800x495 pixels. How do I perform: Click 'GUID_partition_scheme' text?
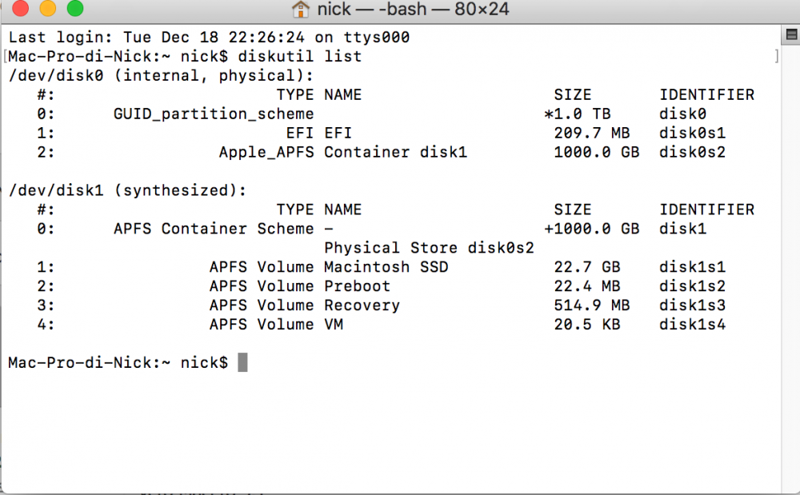(x=214, y=114)
